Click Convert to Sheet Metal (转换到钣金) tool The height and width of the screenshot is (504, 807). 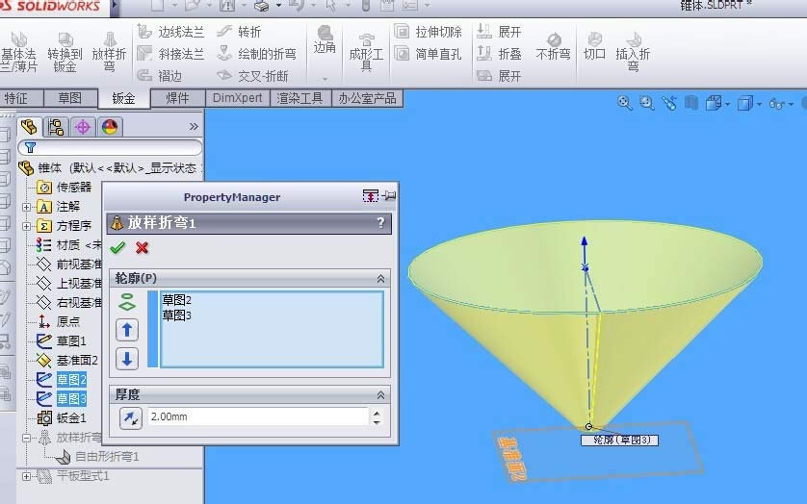click(x=65, y=51)
